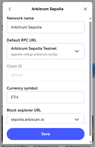Image resolution: width=95 pixels, height=147 pixels.
Task: Click the vertical scrollbar thumb
Action: coord(90,79)
